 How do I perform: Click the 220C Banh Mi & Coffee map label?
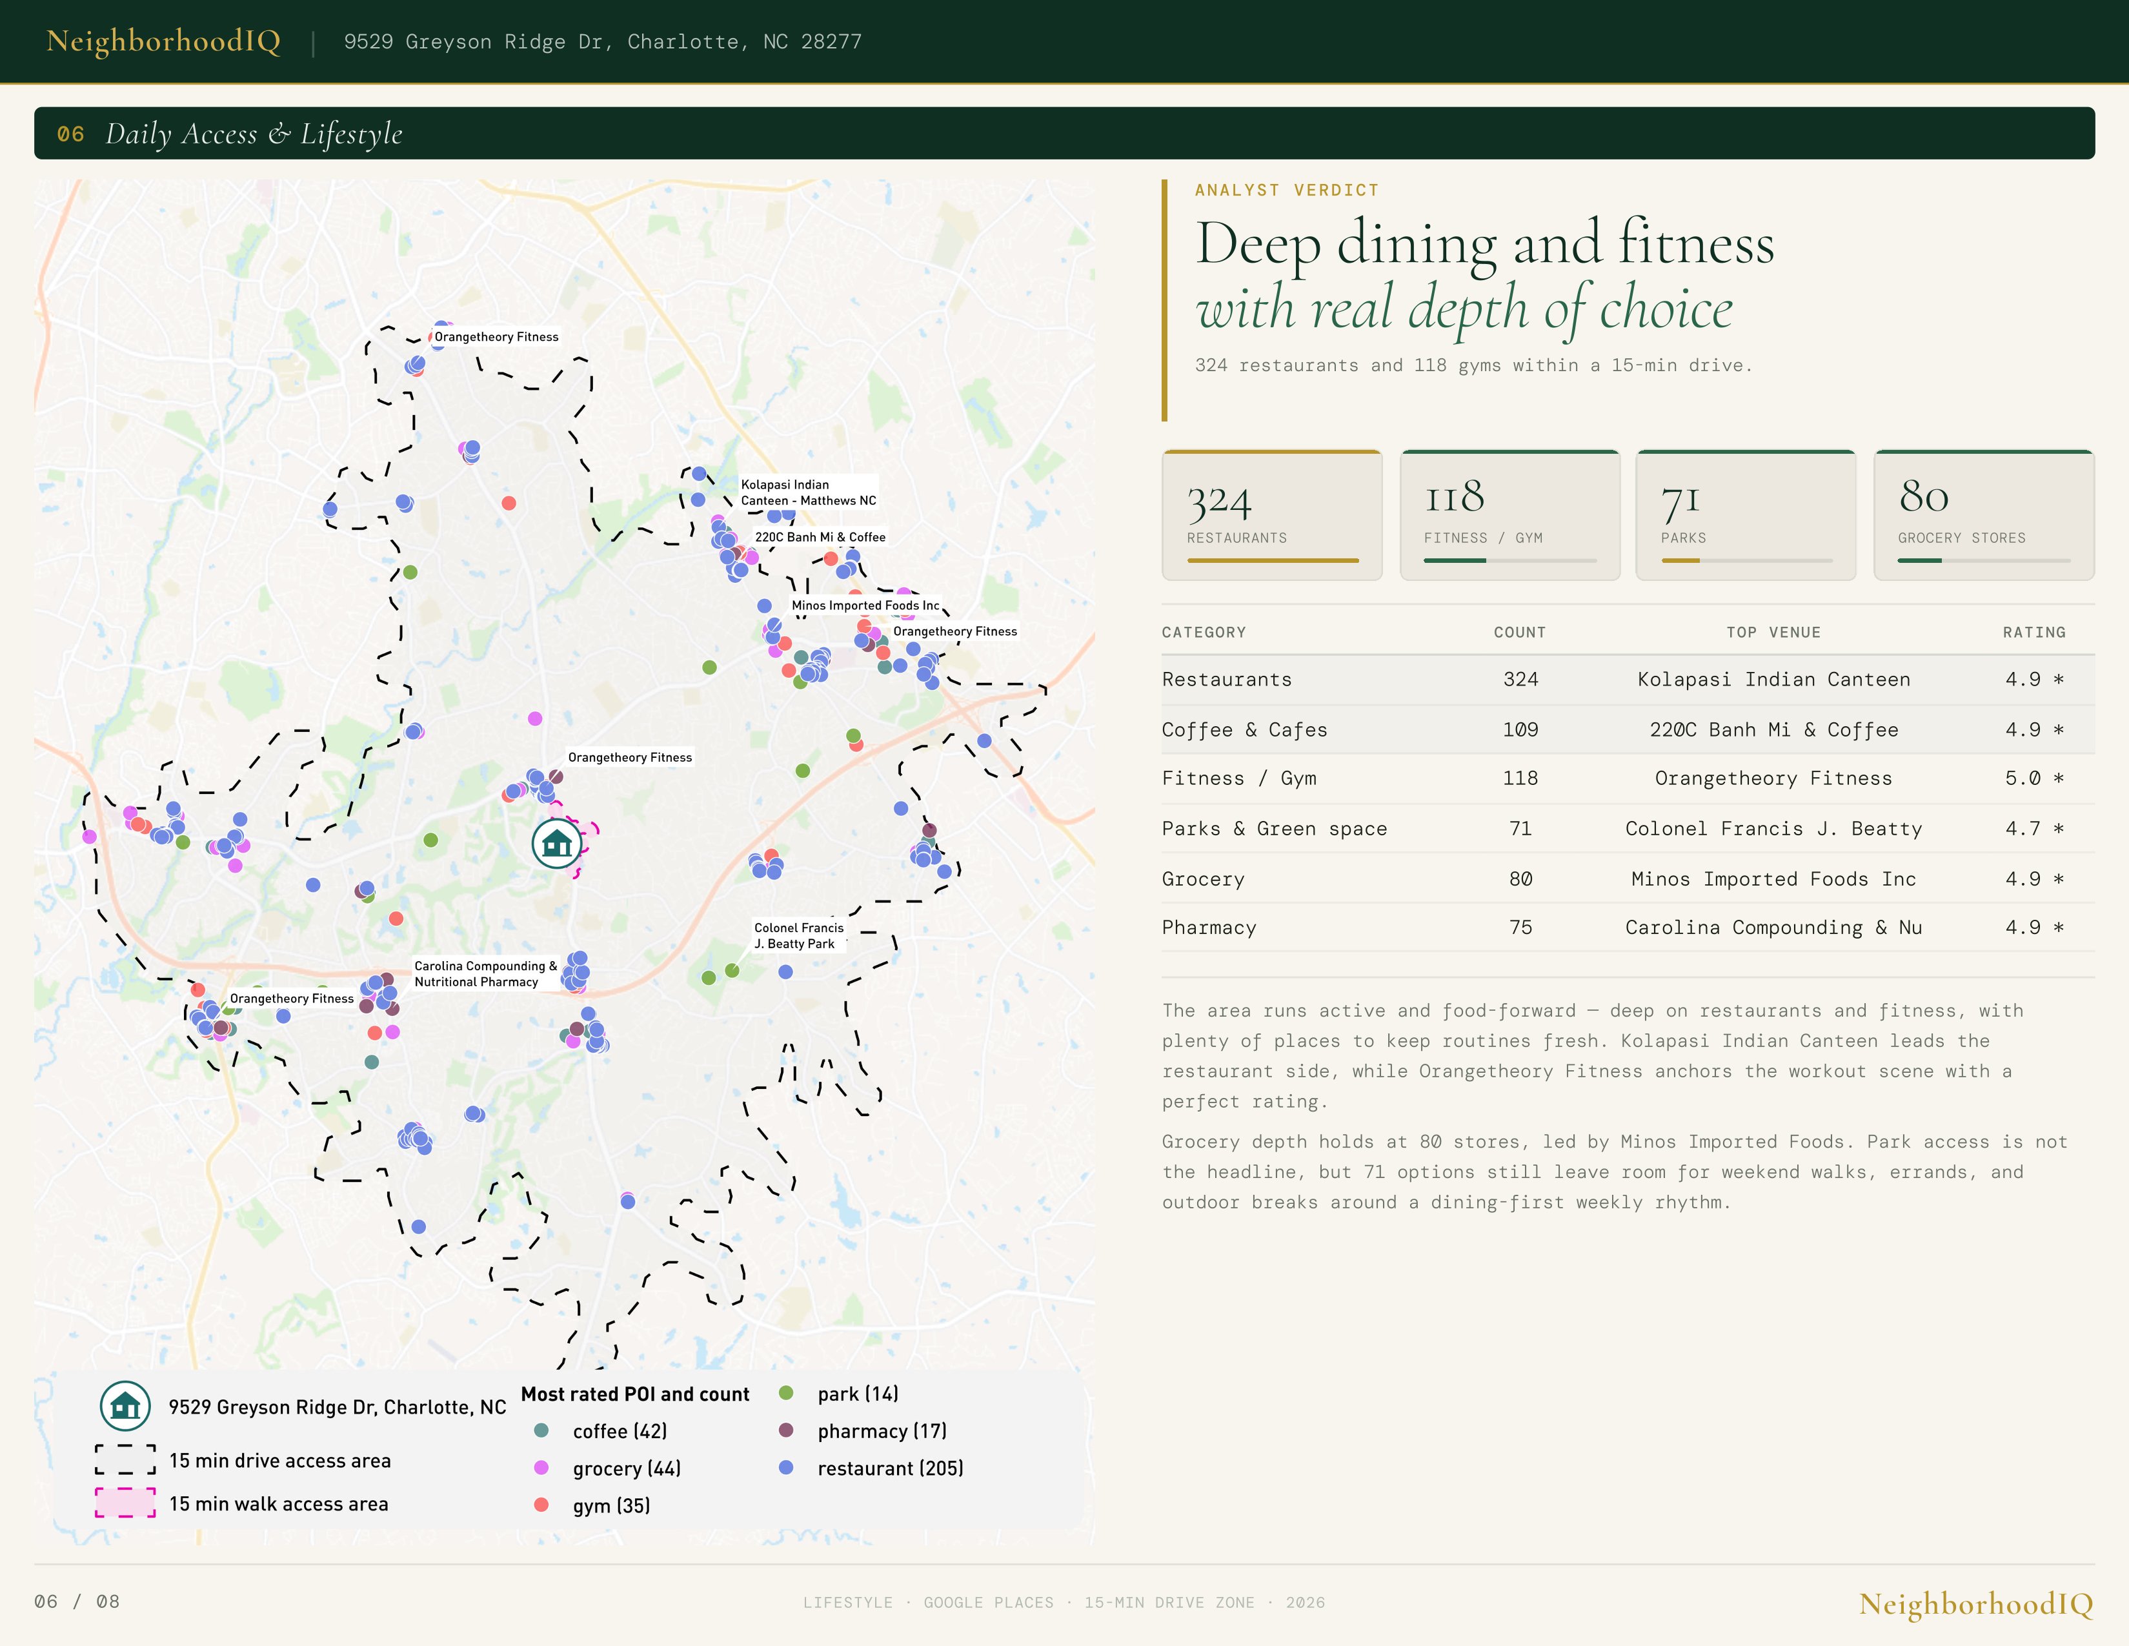tap(820, 537)
